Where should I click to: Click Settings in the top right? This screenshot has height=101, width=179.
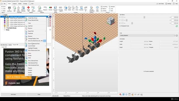(x=168, y=4)
